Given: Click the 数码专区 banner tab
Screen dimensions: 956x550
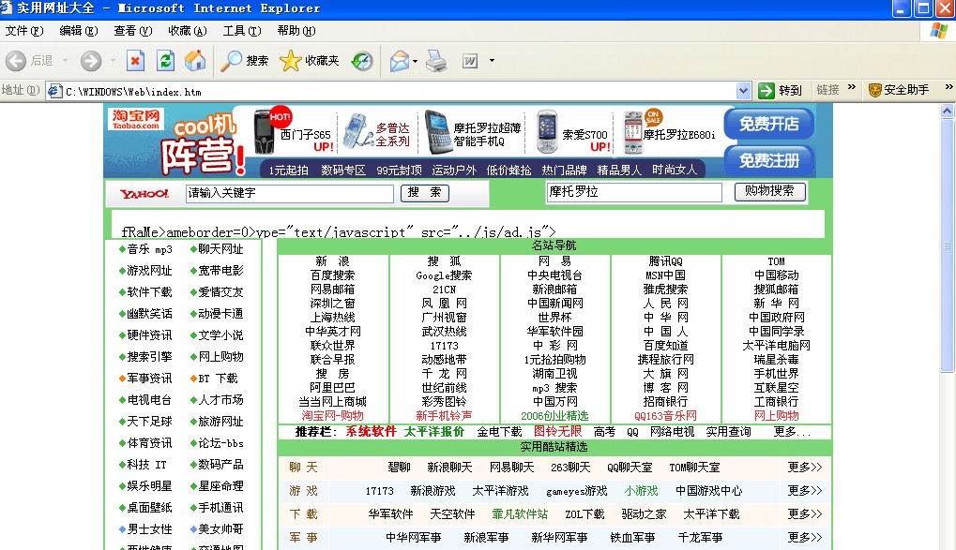Looking at the screenshot, I should click(x=343, y=170).
